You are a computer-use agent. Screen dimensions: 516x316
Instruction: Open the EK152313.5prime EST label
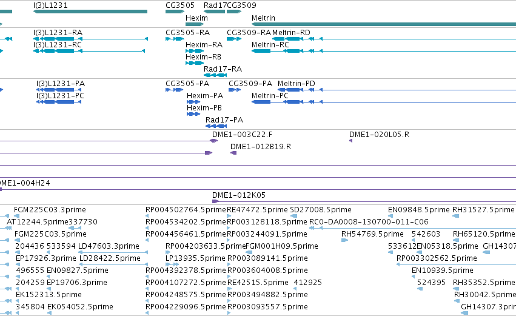tap(49, 295)
